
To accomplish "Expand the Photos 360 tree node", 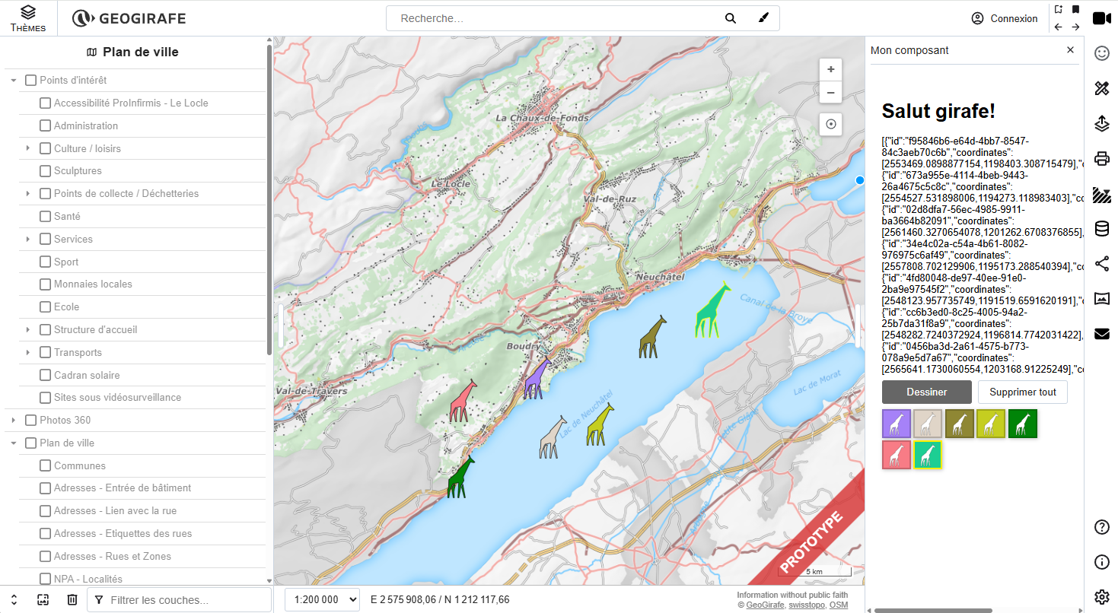I will tap(14, 420).
